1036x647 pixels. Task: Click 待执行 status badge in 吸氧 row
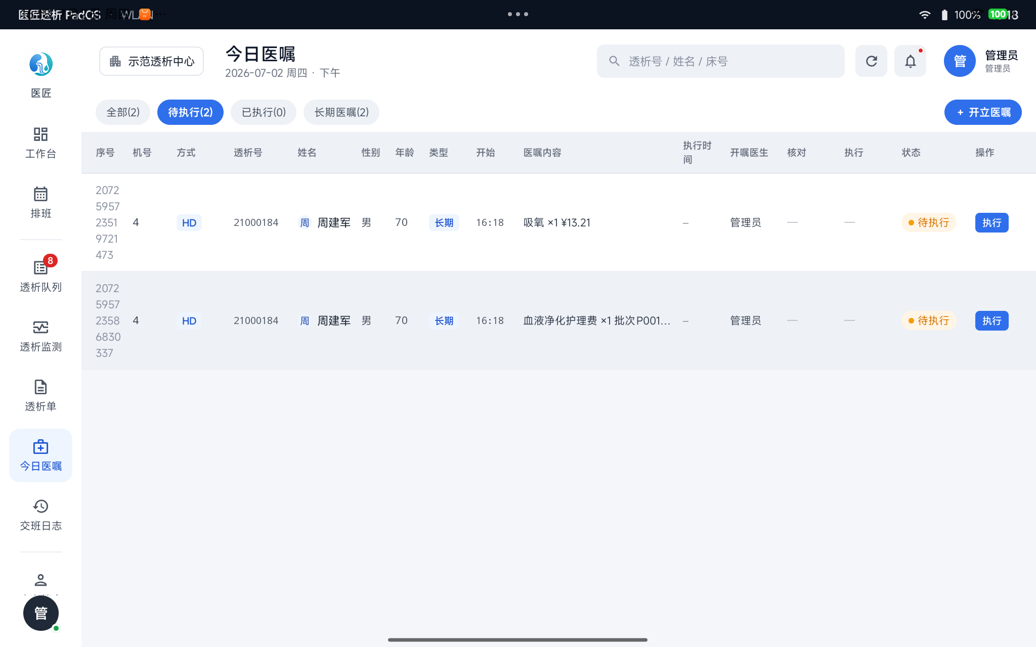[929, 223]
